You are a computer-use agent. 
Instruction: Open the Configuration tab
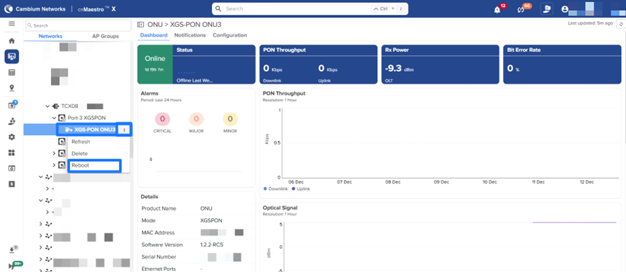(x=229, y=35)
